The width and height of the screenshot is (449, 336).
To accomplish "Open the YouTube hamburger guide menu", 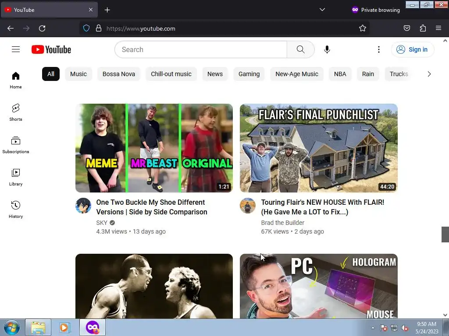I will click(x=16, y=49).
